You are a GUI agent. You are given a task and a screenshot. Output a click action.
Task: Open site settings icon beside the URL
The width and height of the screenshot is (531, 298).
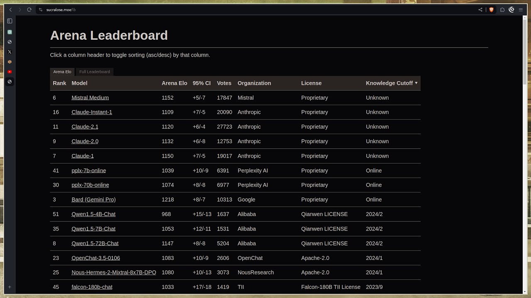click(40, 10)
